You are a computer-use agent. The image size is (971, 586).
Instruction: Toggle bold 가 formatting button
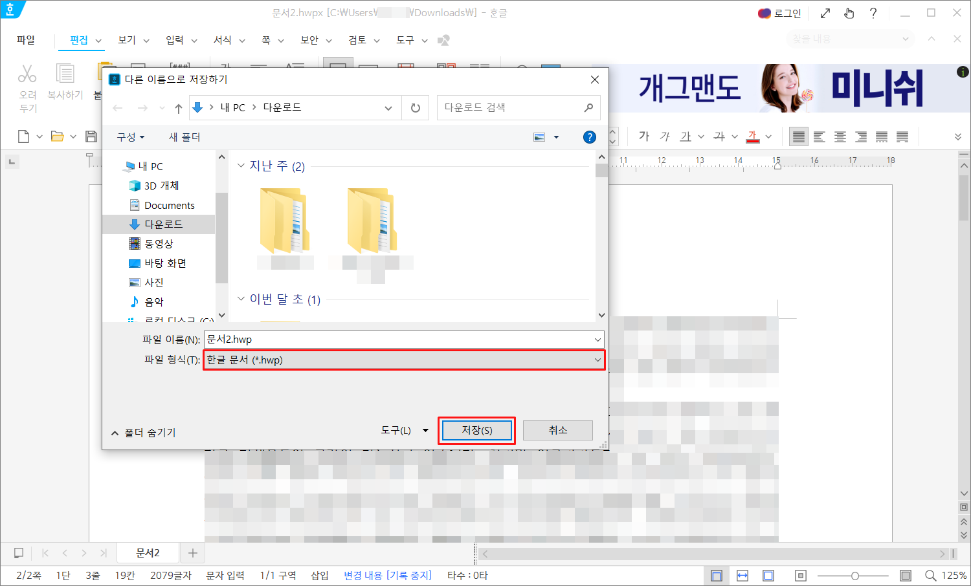[643, 136]
